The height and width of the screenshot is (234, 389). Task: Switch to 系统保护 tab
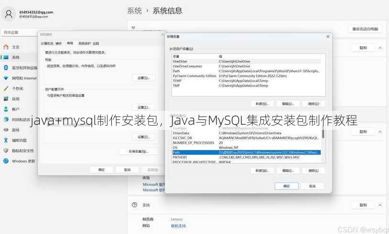pyautogui.click(x=85, y=43)
